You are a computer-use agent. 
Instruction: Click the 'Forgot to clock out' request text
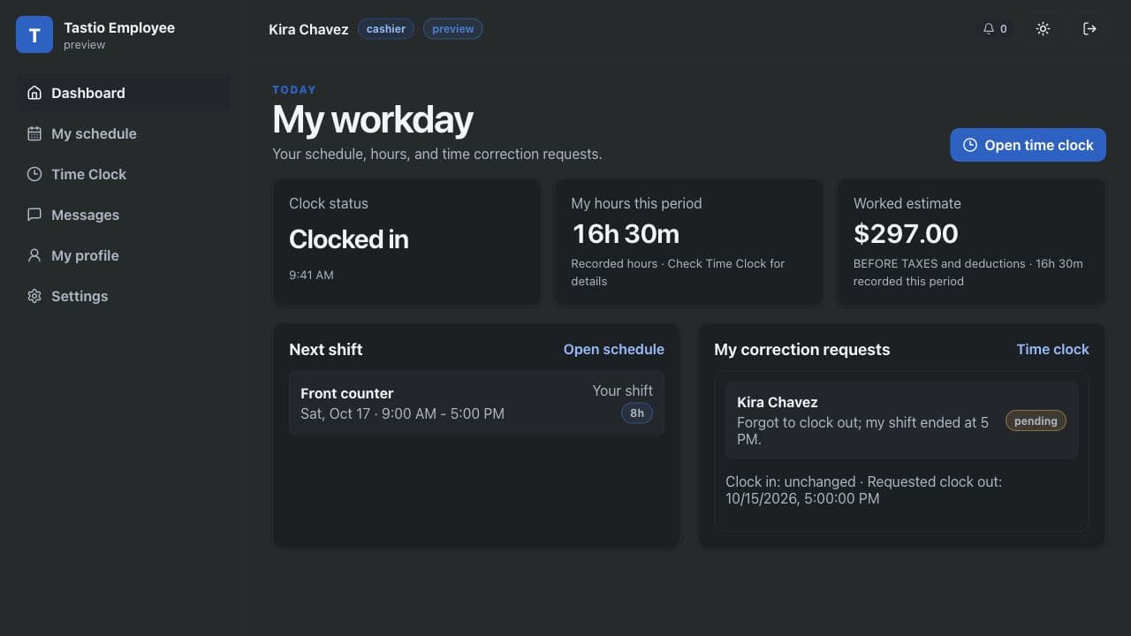[x=862, y=430]
